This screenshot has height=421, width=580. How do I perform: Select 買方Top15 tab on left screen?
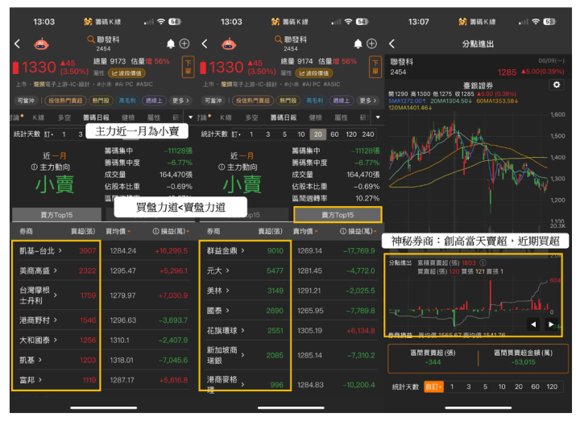pos(56,215)
